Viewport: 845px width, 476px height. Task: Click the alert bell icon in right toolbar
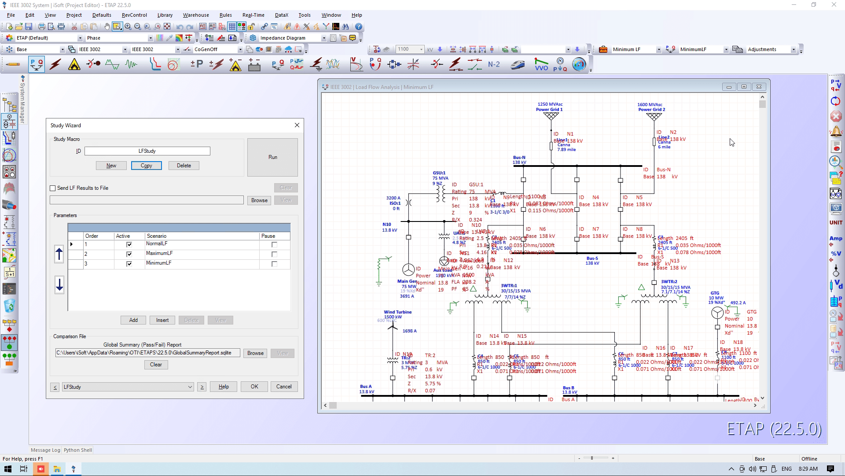tap(835, 131)
